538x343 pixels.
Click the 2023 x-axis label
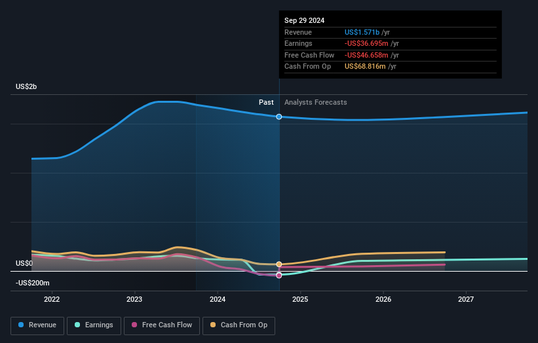point(134,300)
